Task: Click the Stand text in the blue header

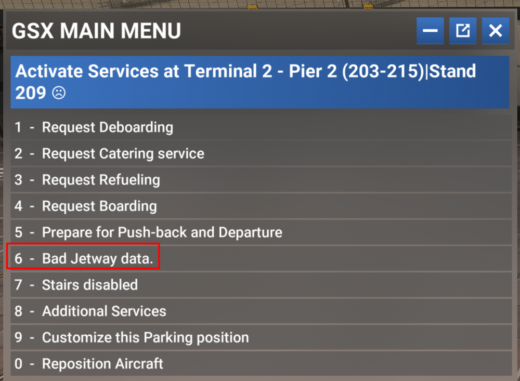Action: point(452,71)
